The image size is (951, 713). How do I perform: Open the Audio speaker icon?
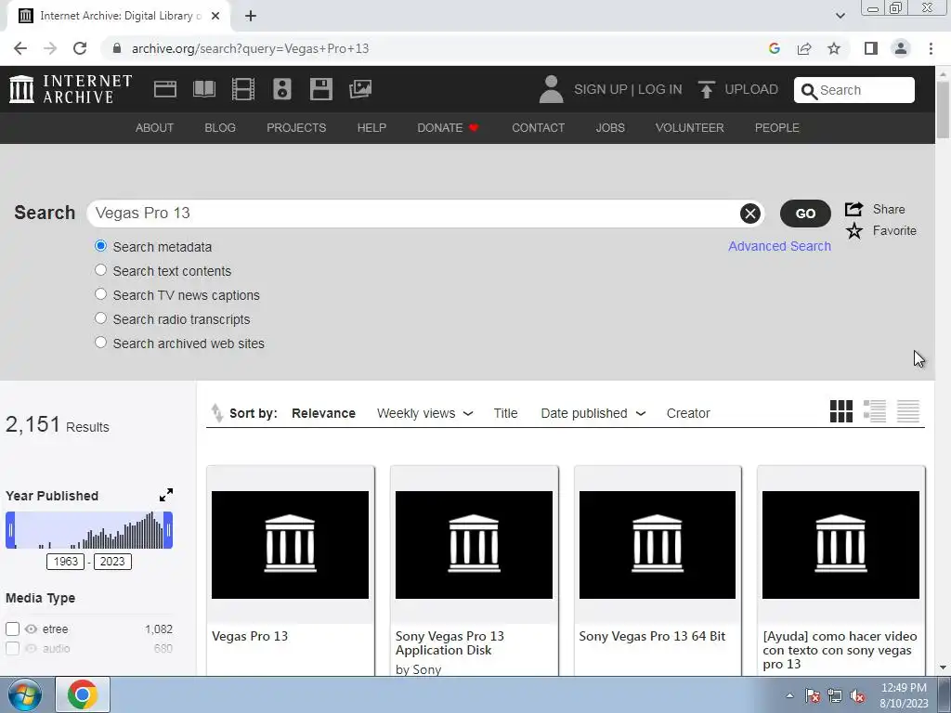(282, 89)
